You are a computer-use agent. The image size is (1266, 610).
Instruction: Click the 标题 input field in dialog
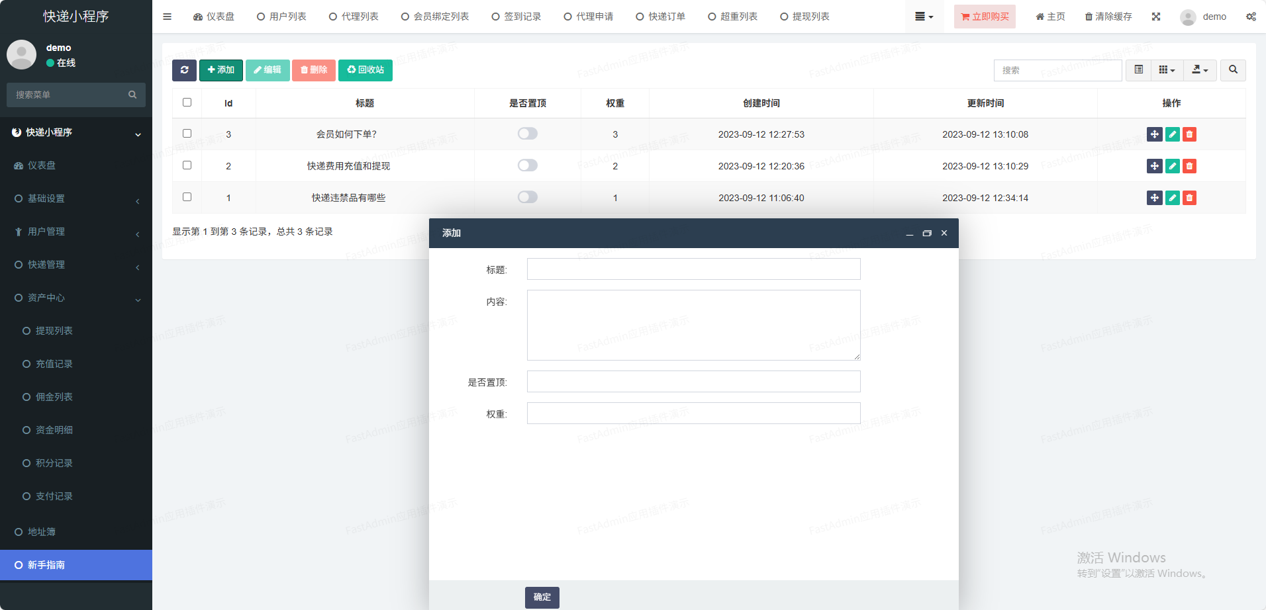click(x=693, y=269)
